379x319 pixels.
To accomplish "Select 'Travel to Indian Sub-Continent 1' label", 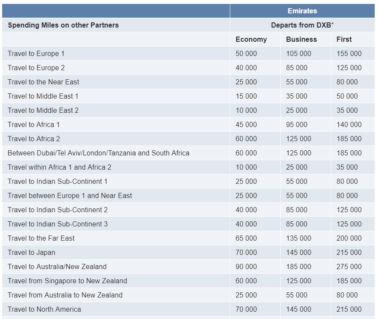I will 57,182.
